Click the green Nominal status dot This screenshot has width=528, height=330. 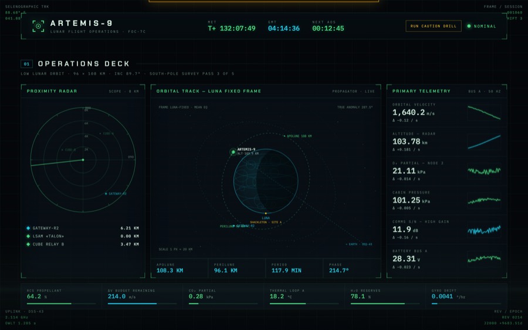tap(469, 26)
